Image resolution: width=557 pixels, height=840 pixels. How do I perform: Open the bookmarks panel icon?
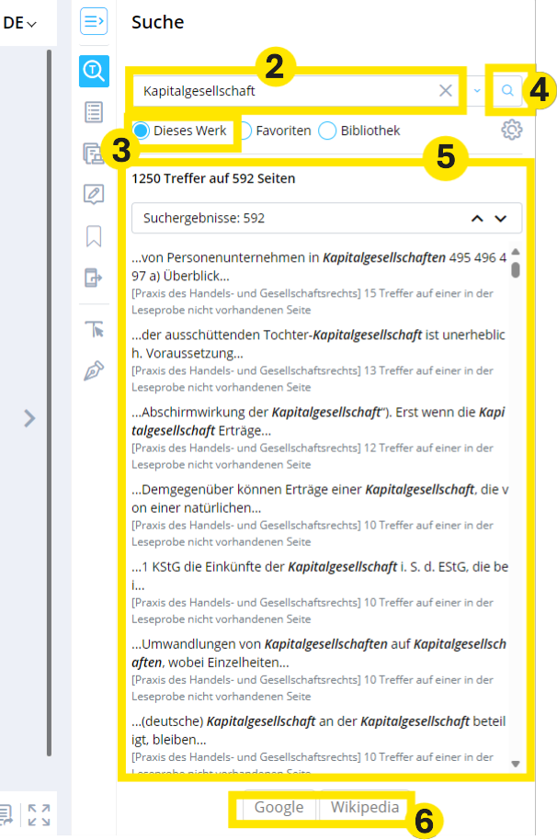coord(94,237)
